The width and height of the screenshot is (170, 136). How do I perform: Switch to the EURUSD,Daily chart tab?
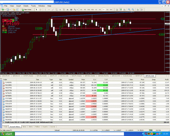coord(64,76)
